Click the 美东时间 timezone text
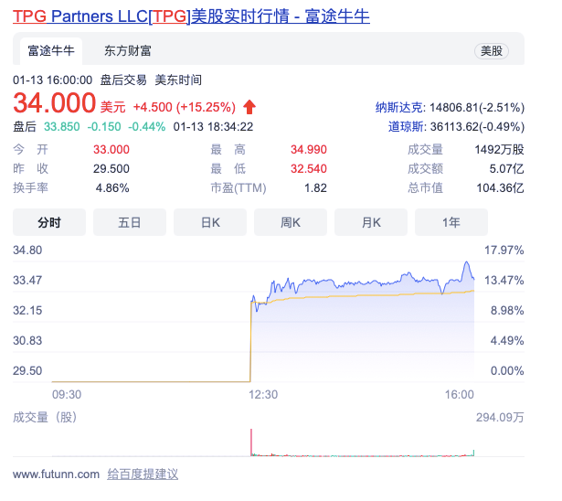This screenshot has width=562, height=501. (178, 80)
